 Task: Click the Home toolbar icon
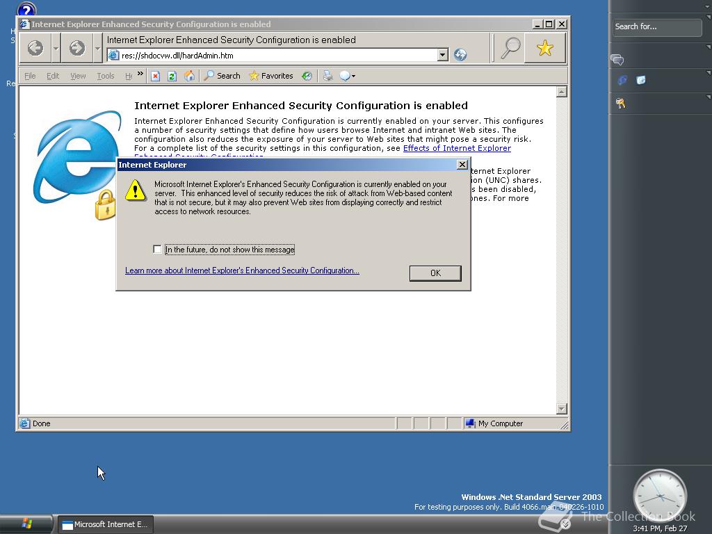coord(189,76)
